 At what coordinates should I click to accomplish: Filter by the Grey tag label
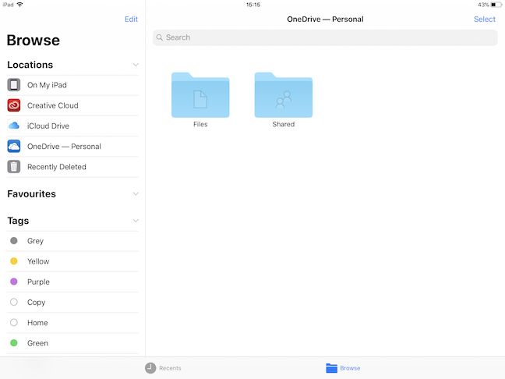(35, 241)
